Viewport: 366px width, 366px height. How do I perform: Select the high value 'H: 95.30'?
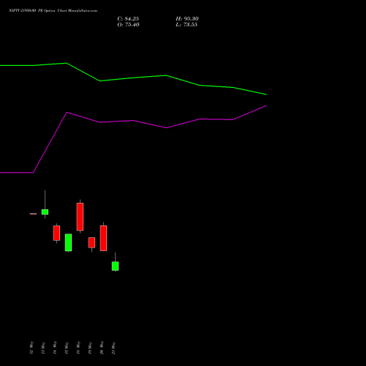point(187,19)
